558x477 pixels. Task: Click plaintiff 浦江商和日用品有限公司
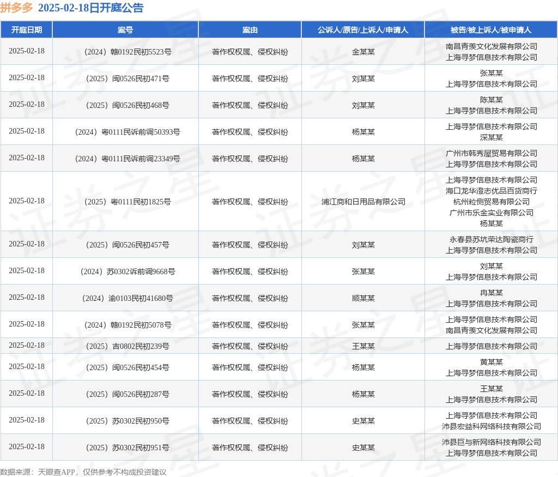point(363,202)
